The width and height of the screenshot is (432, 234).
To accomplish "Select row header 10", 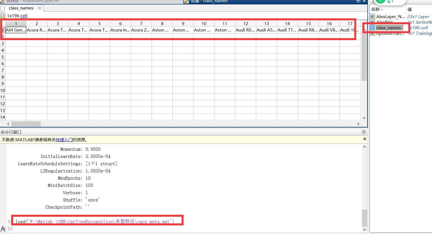I will coord(3,90).
